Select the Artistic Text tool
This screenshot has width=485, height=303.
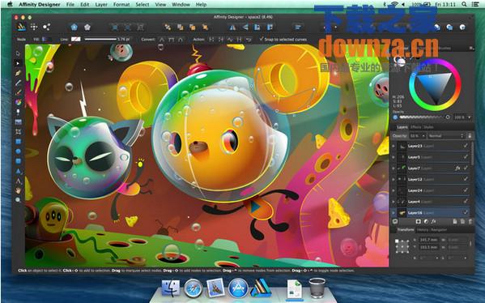tap(18, 181)
